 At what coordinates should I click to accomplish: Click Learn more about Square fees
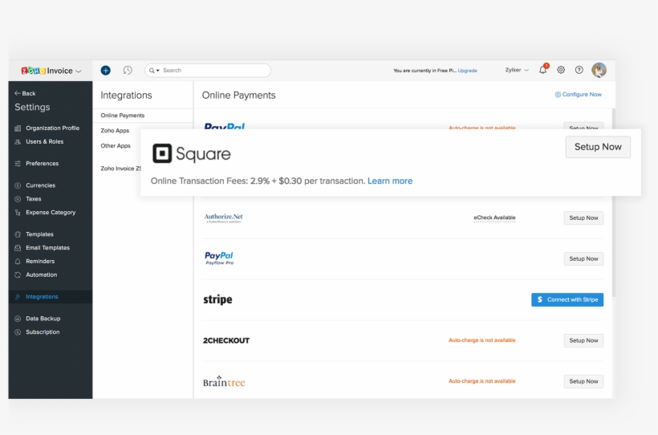coord(390,181)
